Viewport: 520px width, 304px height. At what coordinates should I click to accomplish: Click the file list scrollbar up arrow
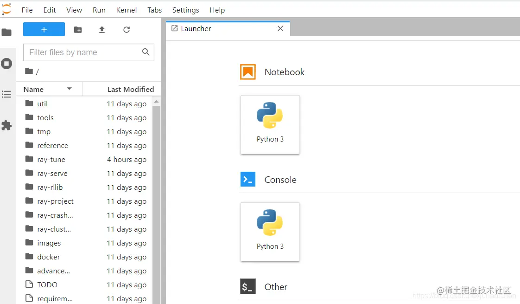point(157,101)
